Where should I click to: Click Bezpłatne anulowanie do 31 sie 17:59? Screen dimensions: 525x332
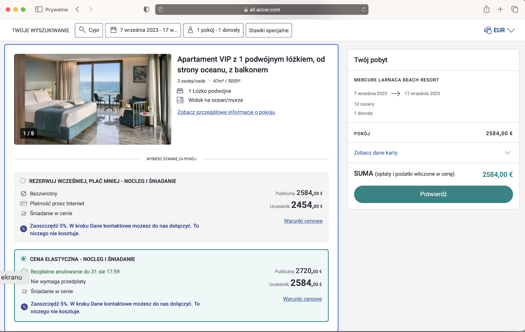75,272
